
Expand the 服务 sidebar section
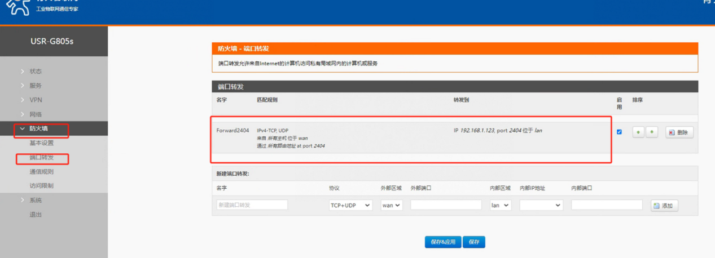pos(36,86)
